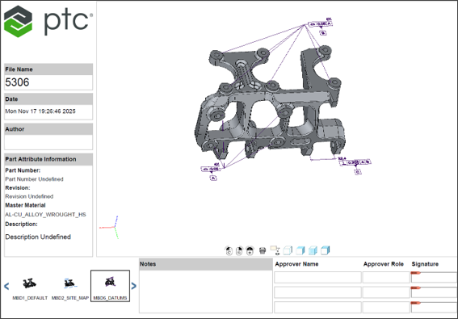The height and width of the screenshot is (319, 458).
Task: Choose the transparent blue cube render style
Action: point(313,250)
